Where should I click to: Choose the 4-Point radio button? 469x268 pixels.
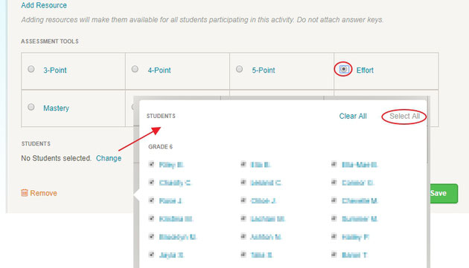point(135,69)
